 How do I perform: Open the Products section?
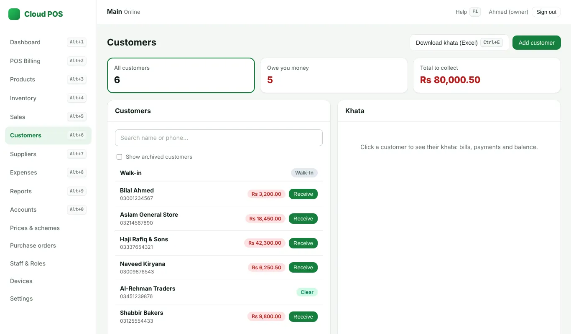coord(48,79)
